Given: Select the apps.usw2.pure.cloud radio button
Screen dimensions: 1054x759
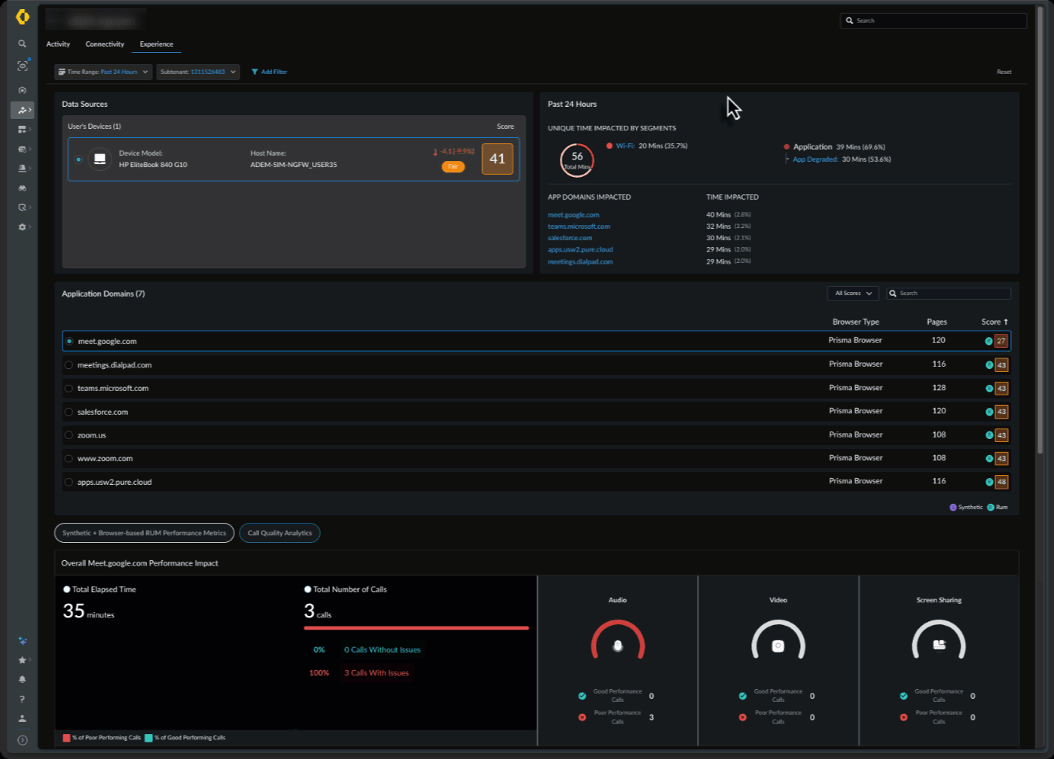Looking at the screenshot, I should click(x=69, y=482).
